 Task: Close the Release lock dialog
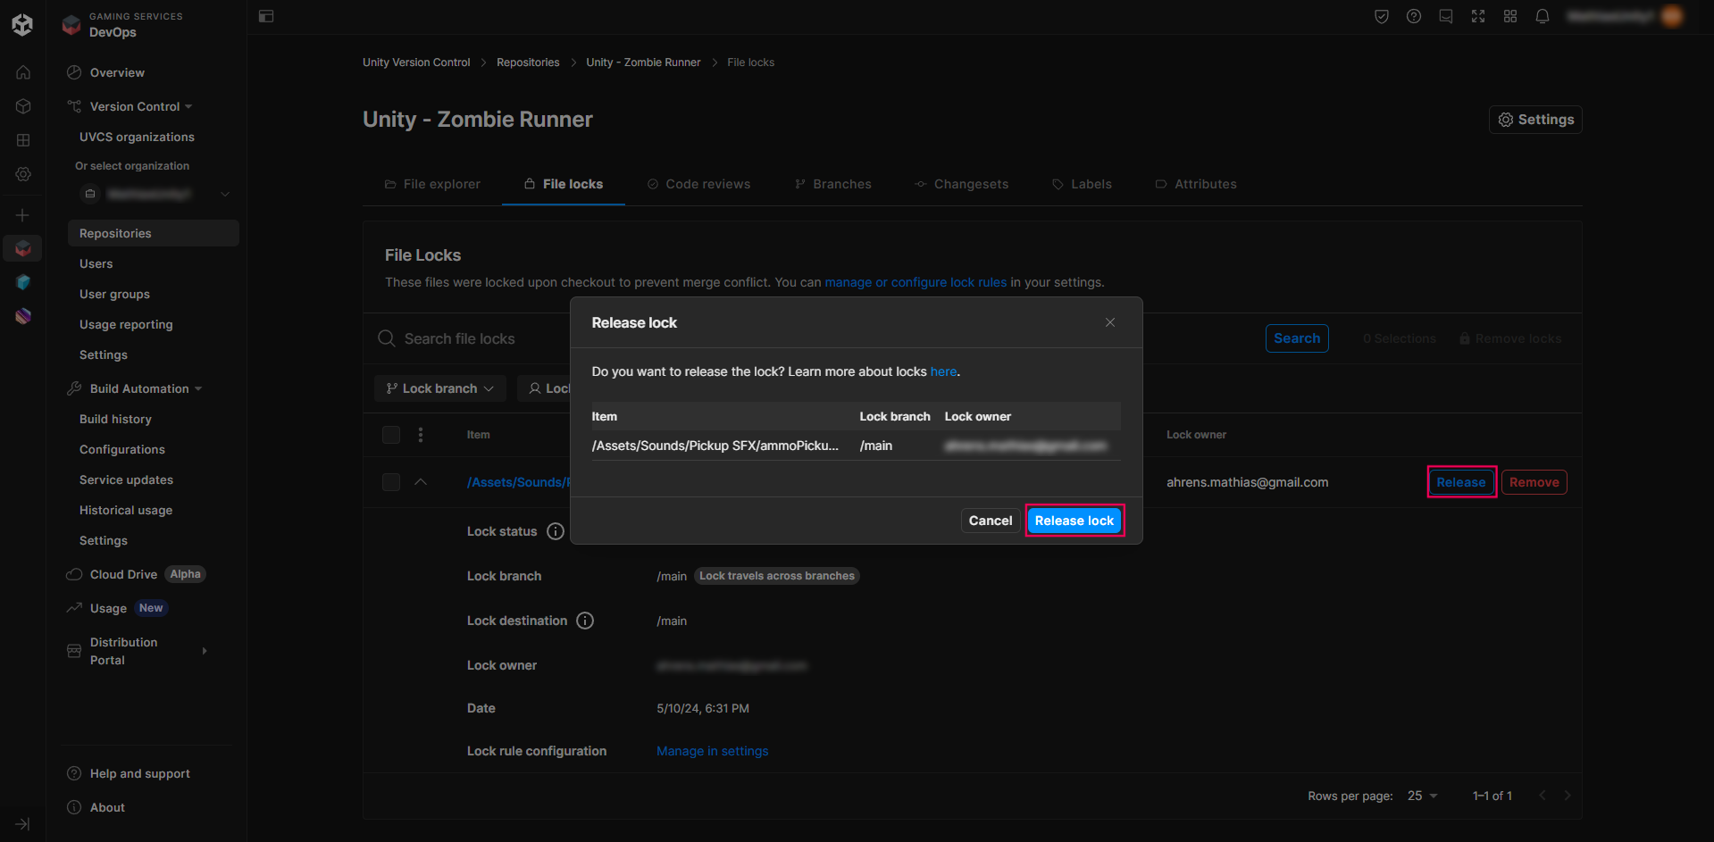coord(1109,322)
